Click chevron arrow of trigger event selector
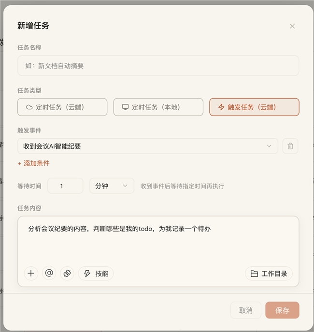Image resolution: width=314 pixels, height=332 pixels. 269,146
